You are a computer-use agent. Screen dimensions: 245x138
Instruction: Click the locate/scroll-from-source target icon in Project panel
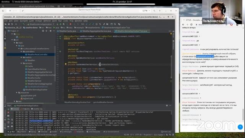click(x=43, y=31)
